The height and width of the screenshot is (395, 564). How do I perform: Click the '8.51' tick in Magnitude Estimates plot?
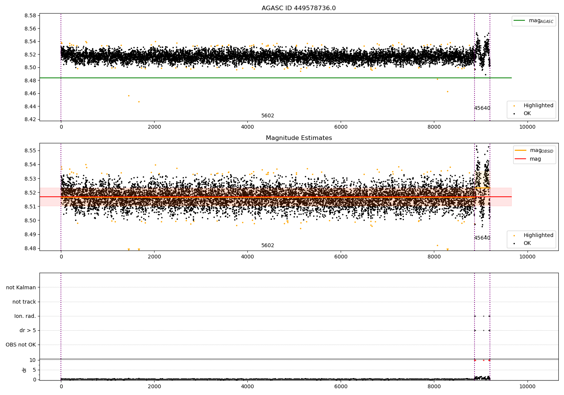coord(30,207)
